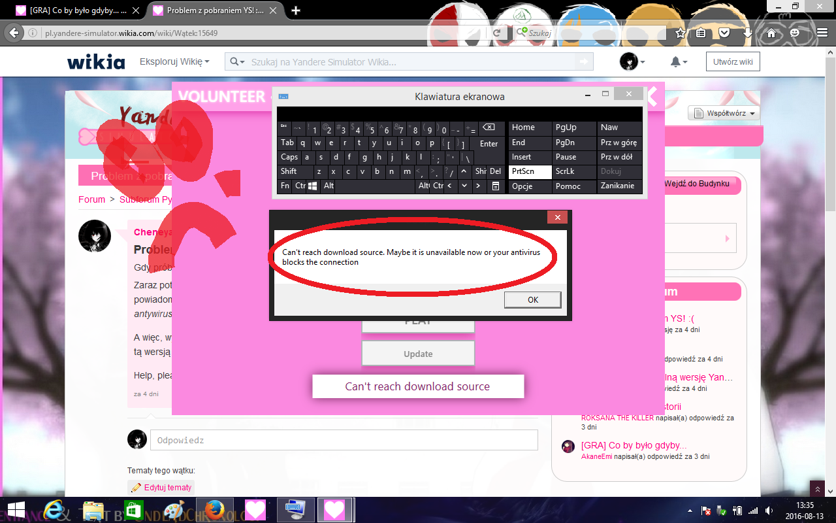Click the Update button in launcher

tap(418, 354)
